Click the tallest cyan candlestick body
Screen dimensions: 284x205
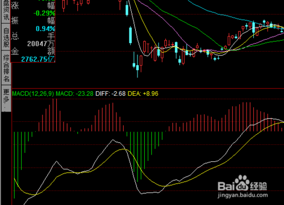131,35
